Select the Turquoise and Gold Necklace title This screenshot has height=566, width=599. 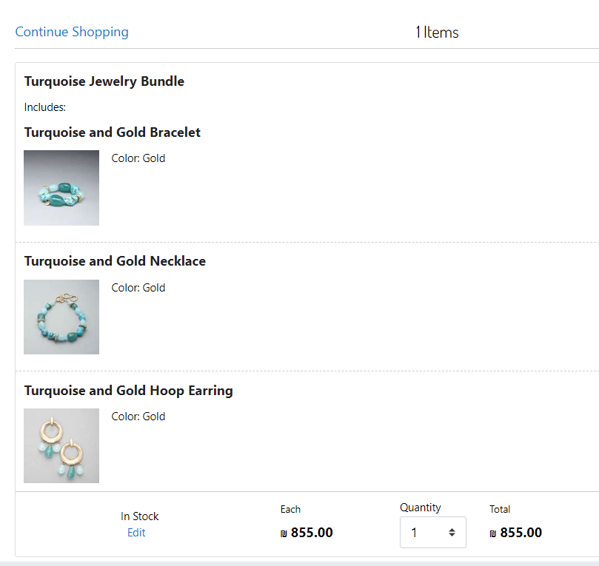point(115,261)
